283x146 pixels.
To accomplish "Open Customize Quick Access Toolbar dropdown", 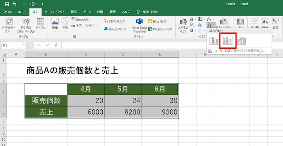I will 42,4.
